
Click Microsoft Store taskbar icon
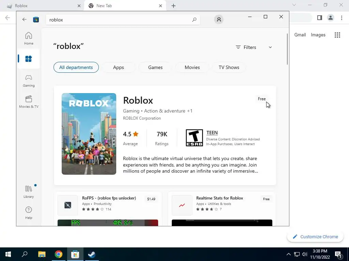coord(75,254)
